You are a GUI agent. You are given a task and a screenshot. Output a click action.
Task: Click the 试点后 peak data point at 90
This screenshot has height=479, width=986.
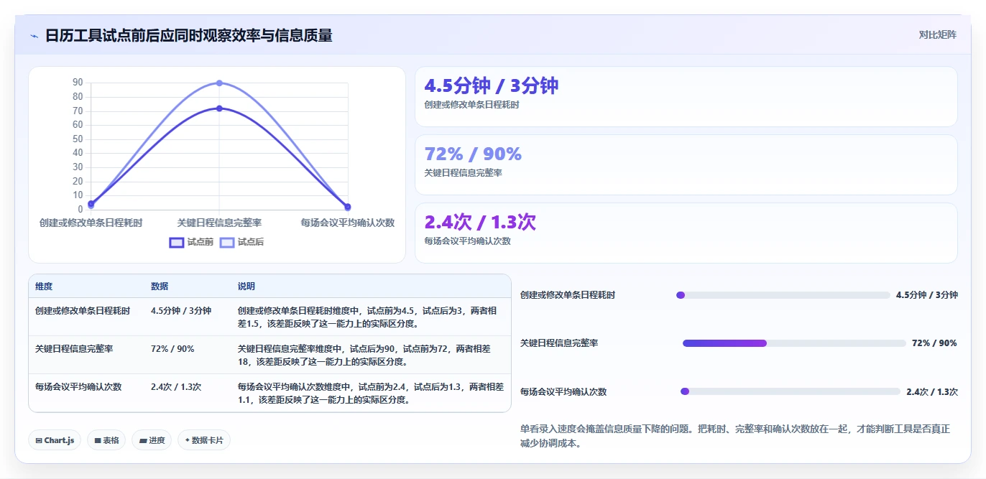[x=219, y=83]
